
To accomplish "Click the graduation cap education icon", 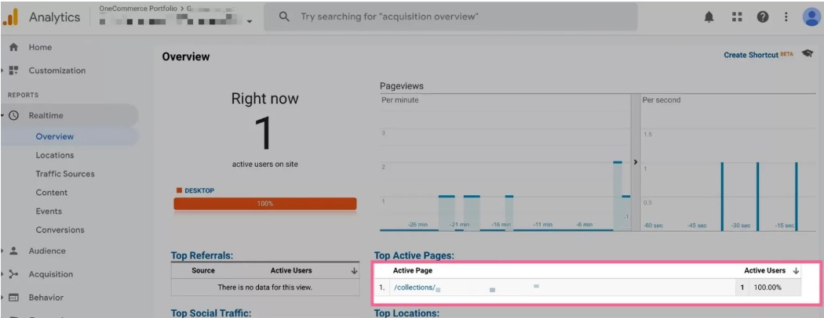I will pyautogui.click(x=808, y=54).
